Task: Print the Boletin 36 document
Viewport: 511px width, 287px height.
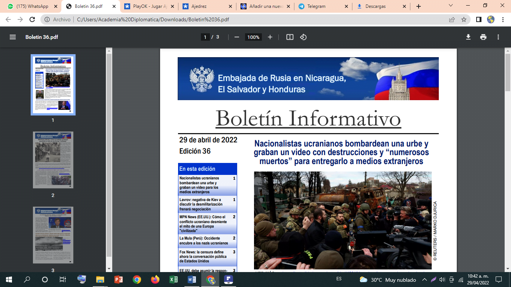Action: pos(483,37)
